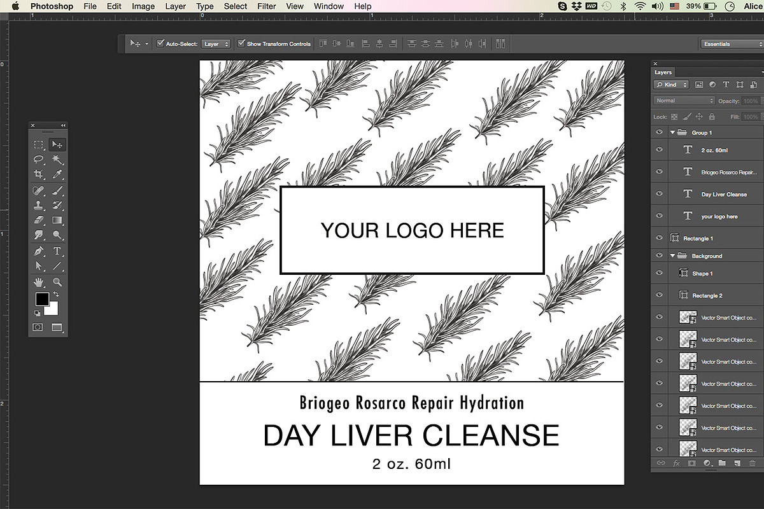Select the Eraser tool
This screenshot has width=764, height=509.
coord(39,220)
